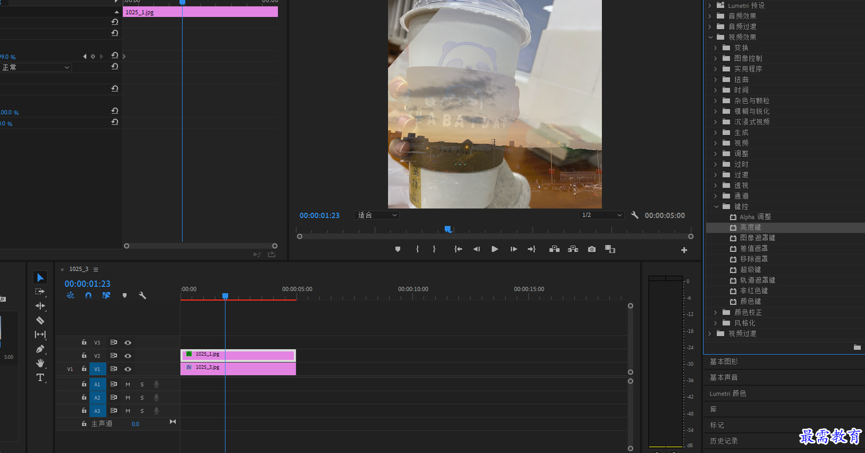Play the sequence in Program Monitor
This screenshot has width=865, height=453.
(x=494, y=249)
